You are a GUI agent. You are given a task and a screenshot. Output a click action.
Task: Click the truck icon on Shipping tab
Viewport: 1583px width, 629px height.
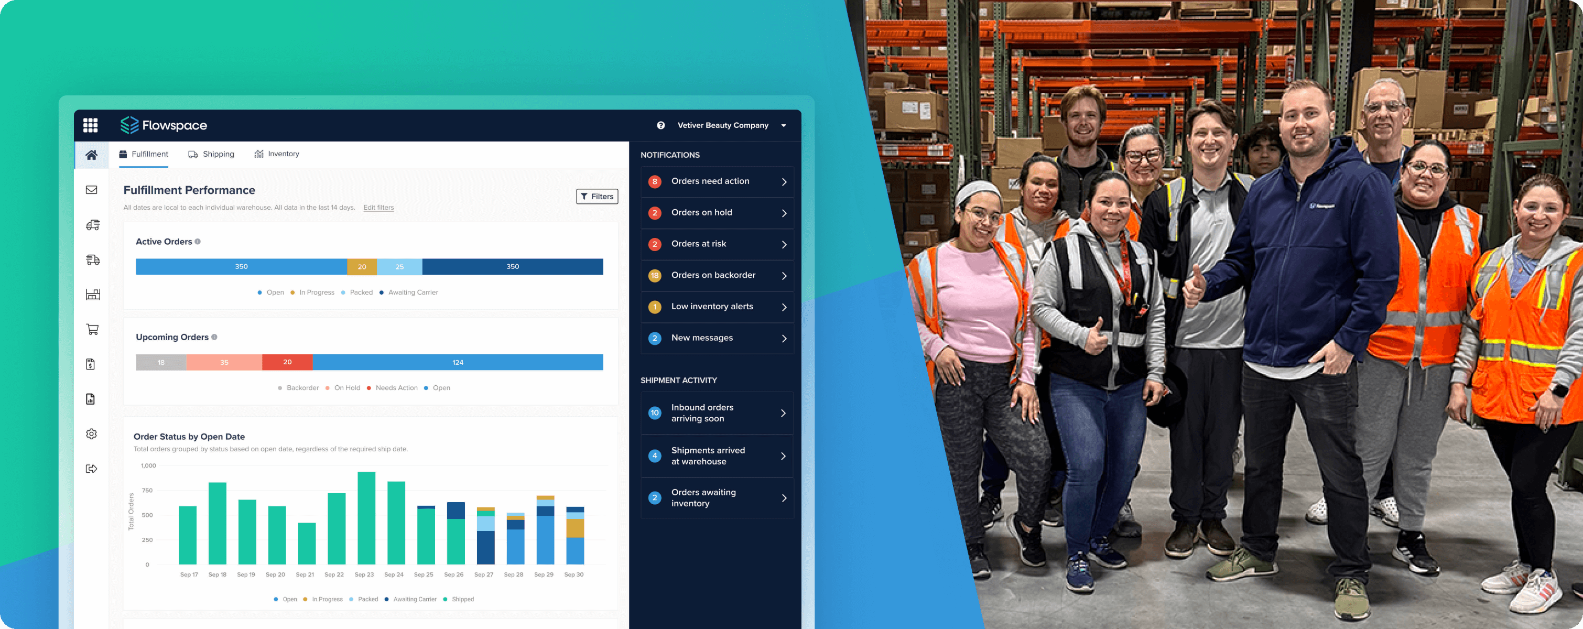(x=193, y=154)
